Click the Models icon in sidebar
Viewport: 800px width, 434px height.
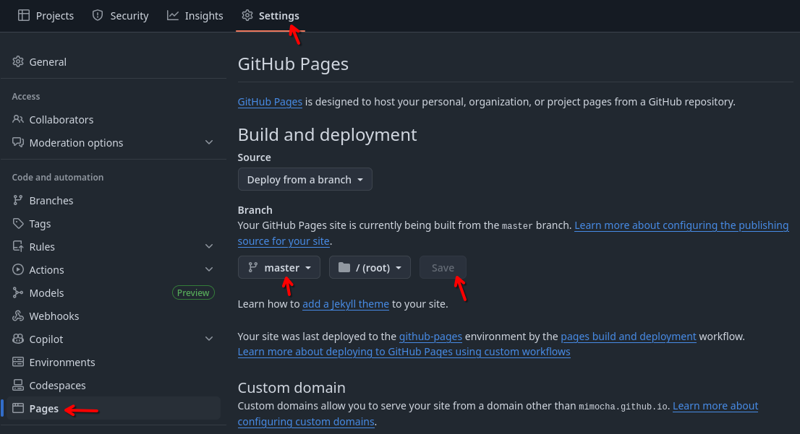pyautogui.click(x=18, y=292)
